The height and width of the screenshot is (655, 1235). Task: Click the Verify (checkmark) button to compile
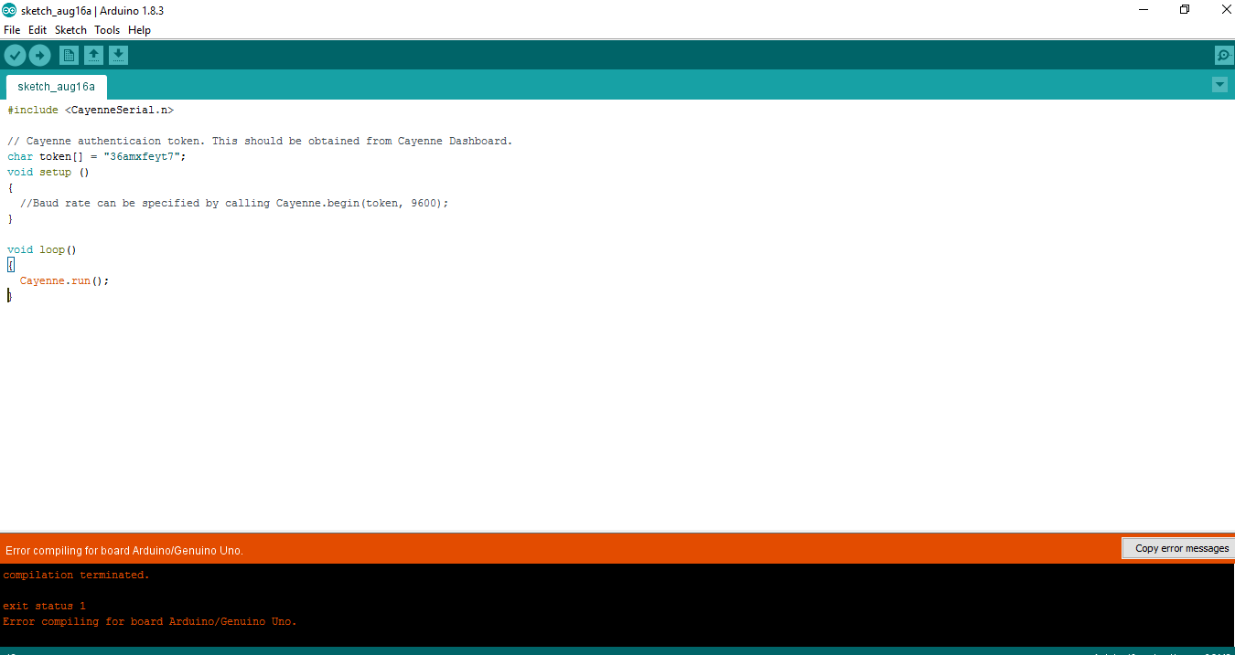point(15,55)
